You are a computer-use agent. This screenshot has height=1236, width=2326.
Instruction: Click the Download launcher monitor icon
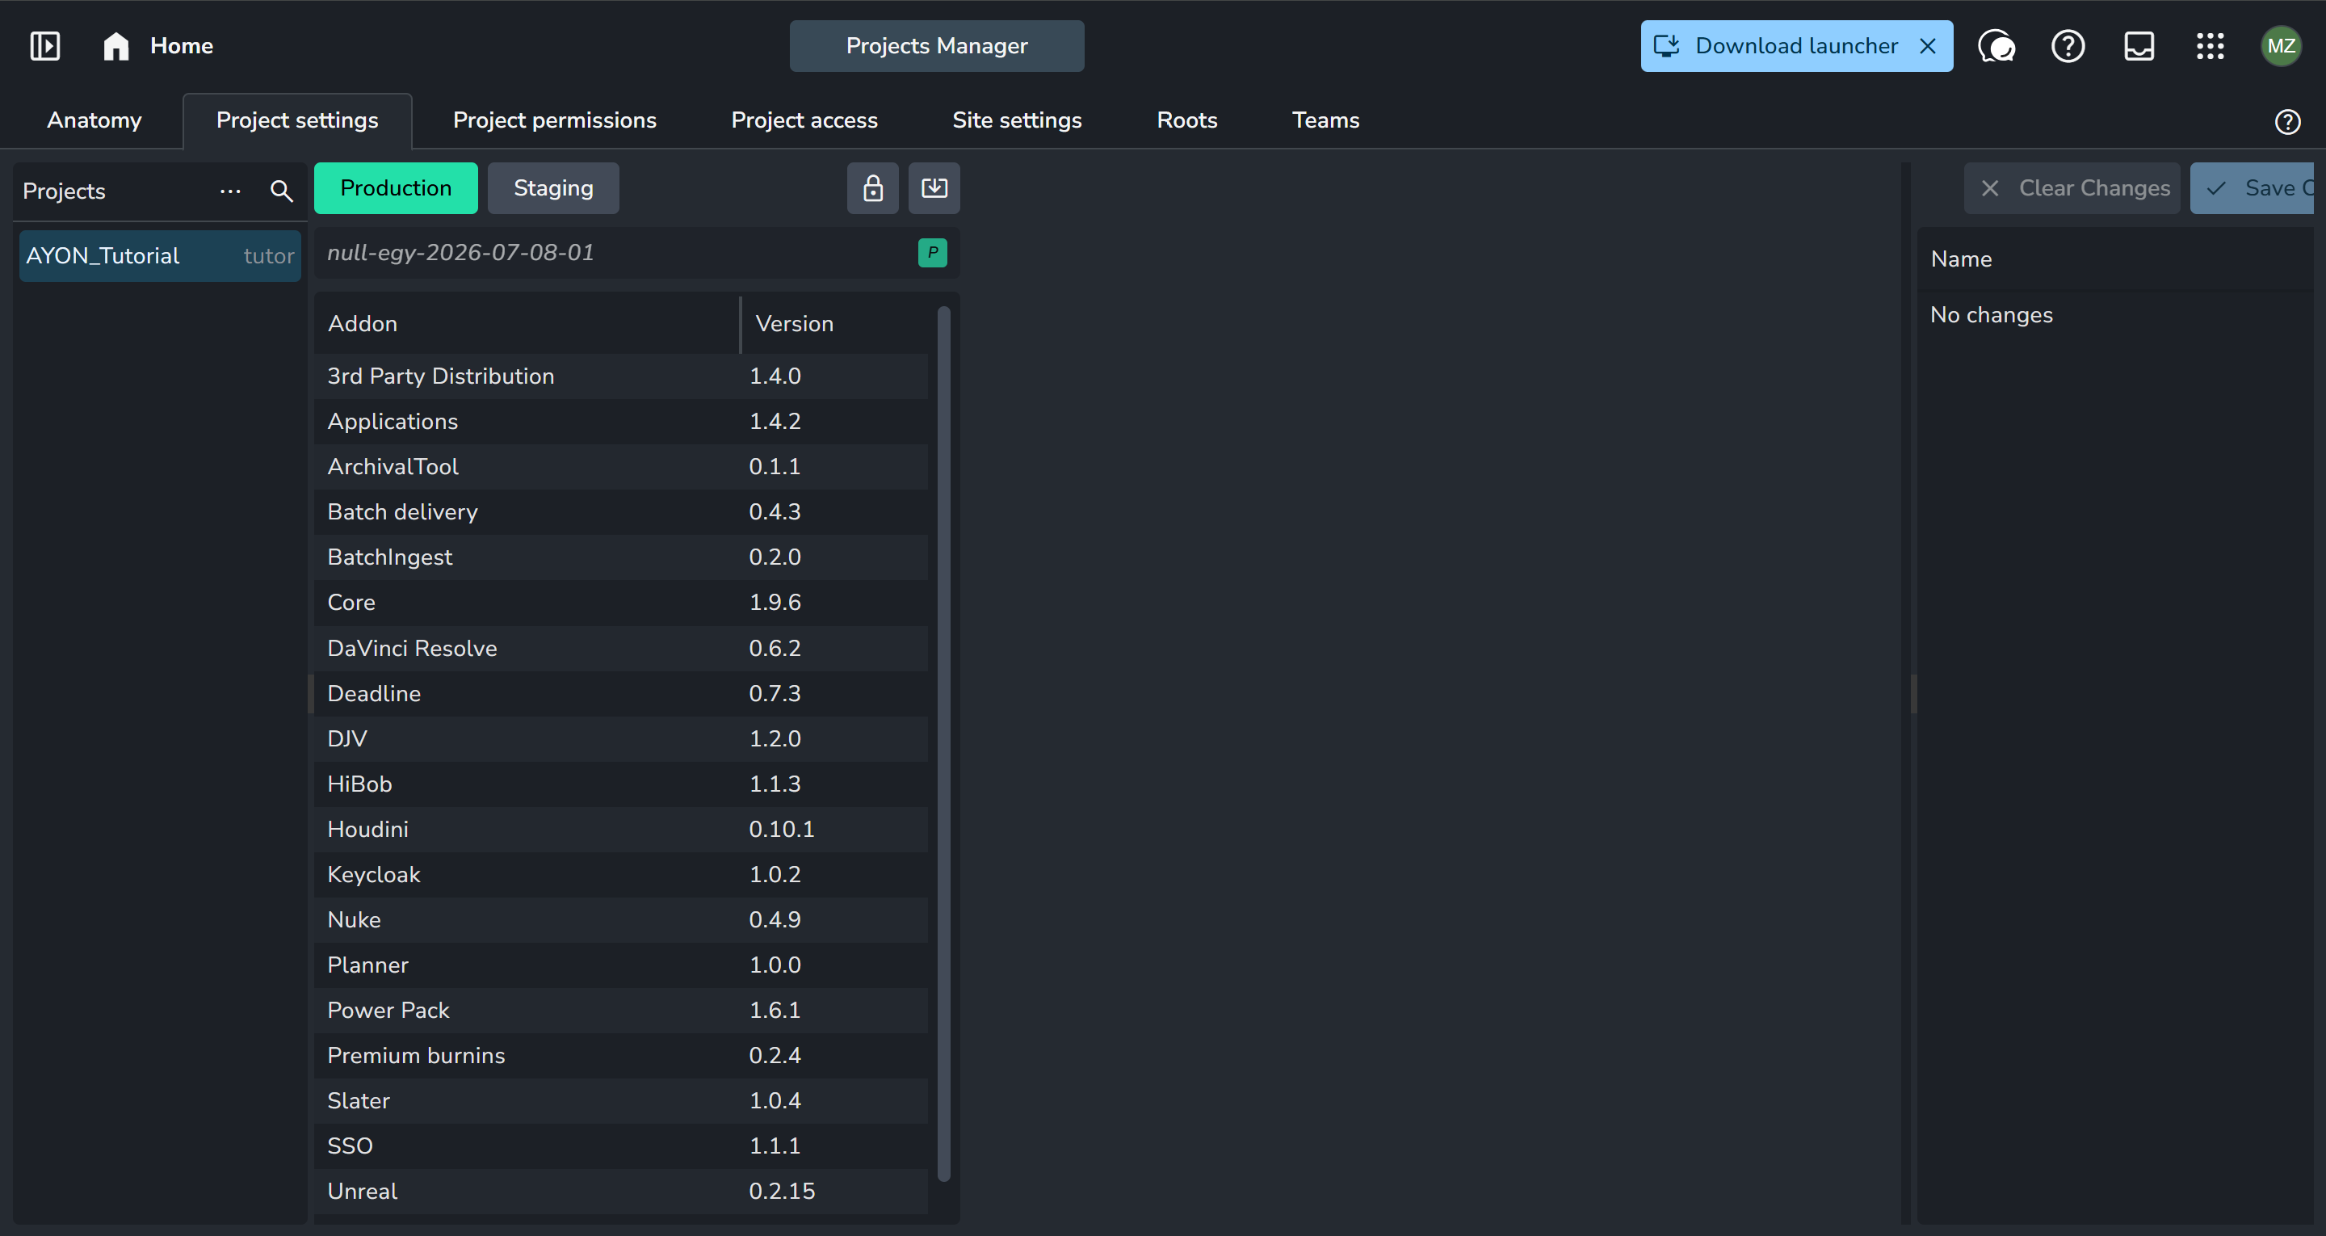(x=1667, y=46)
